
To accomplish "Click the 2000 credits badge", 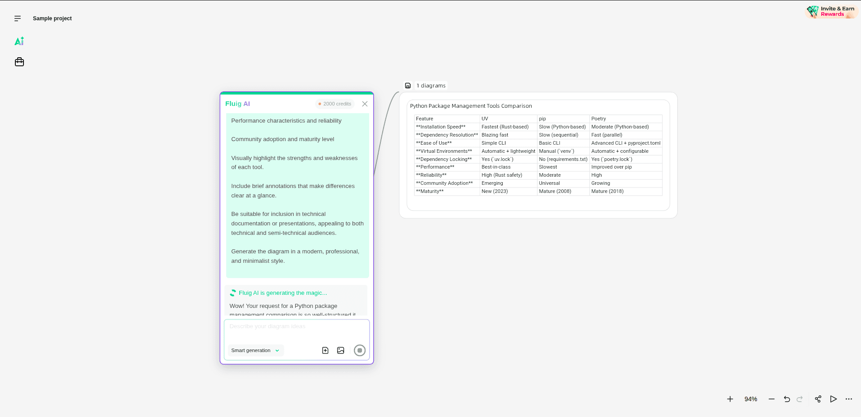I will tap(335, 104).
